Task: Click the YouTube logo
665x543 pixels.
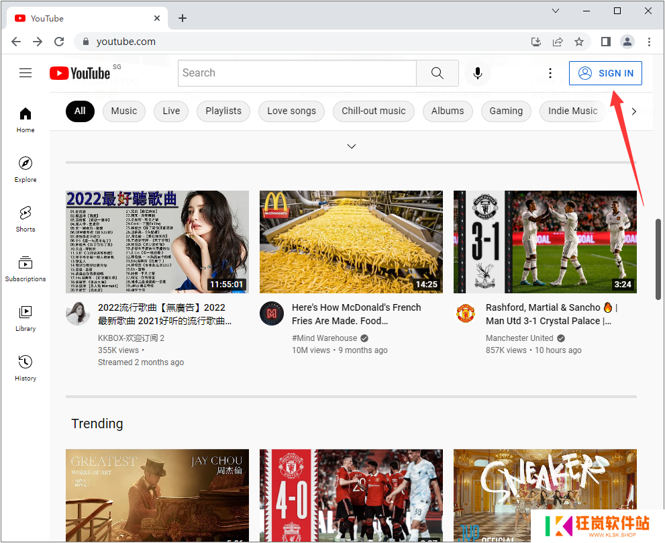Action: (80, 73)
